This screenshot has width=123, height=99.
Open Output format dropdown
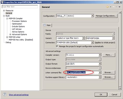pos(100,64)
